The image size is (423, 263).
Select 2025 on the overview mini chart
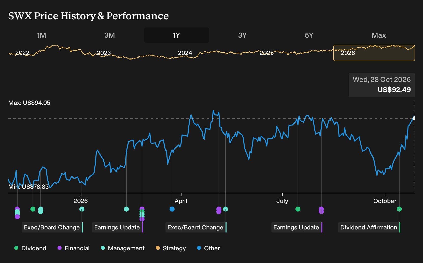click(x=266, y=53)
